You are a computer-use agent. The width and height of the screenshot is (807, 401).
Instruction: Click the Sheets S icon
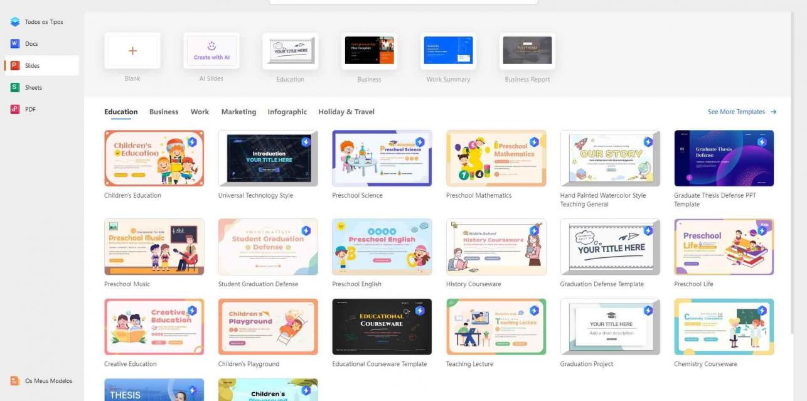pos(15,87)
